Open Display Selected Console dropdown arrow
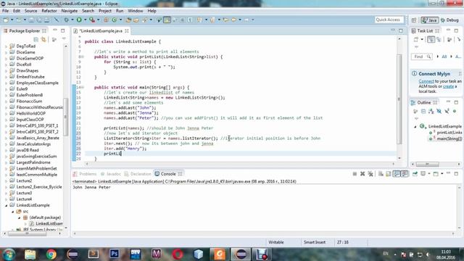Screen dimensions: 464x261 tap(429, 174)
